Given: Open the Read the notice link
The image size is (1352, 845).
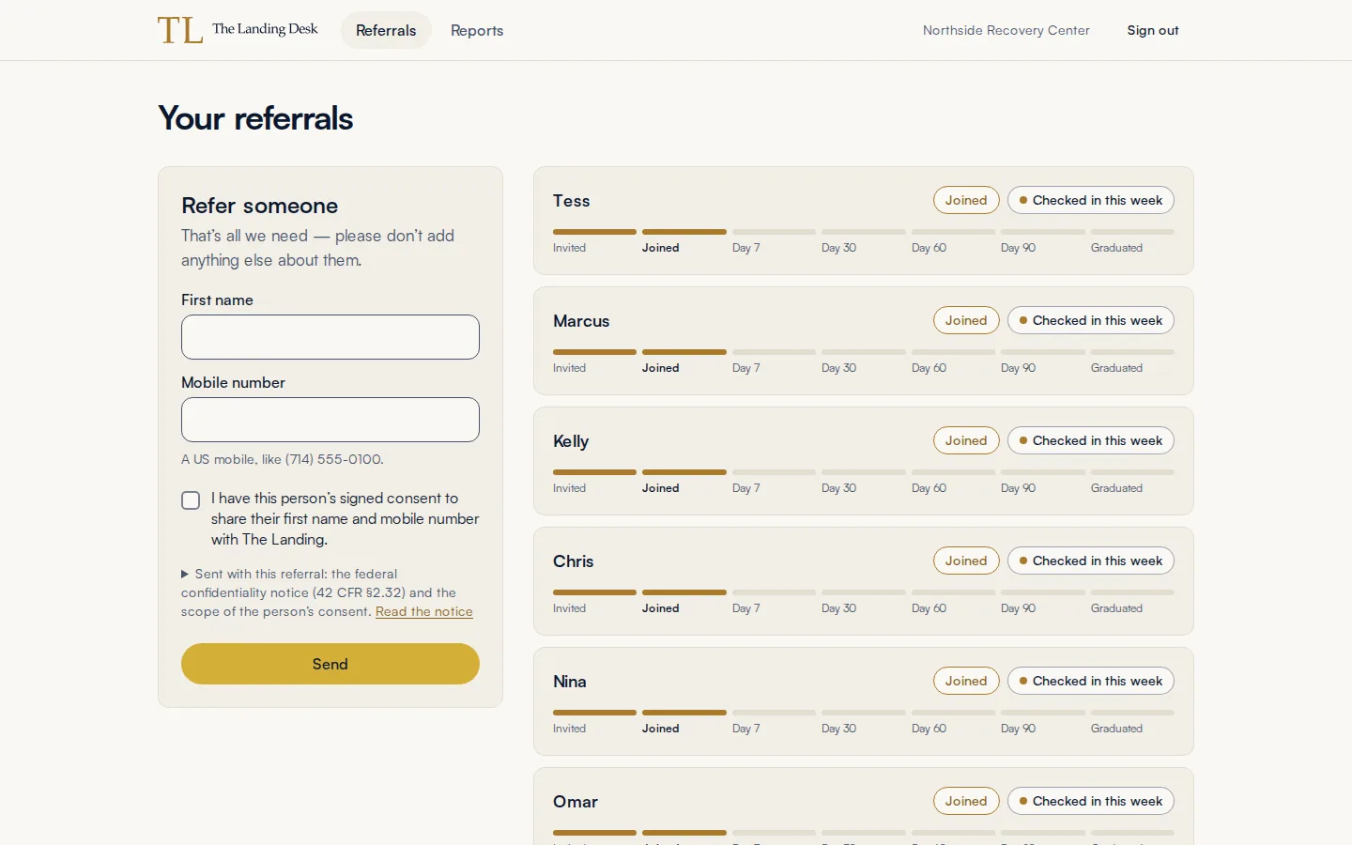Looking at the screenshot, I should pos(424,611).
